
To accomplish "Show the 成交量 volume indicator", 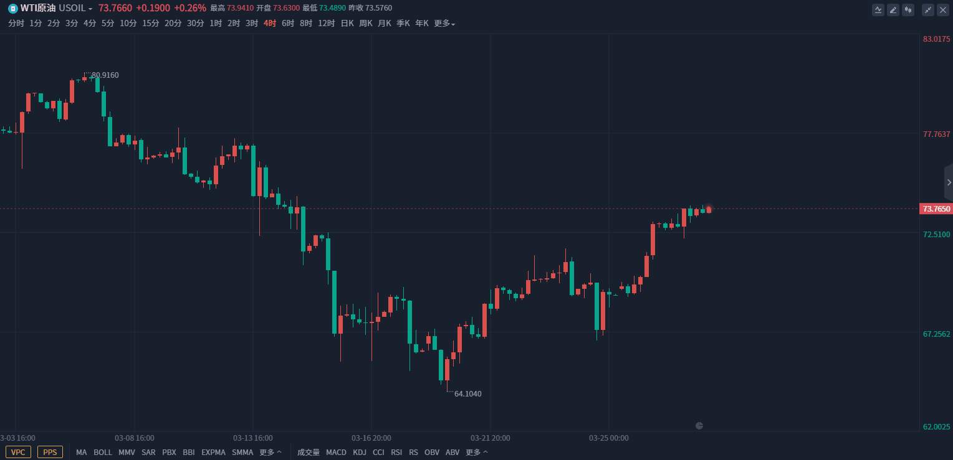I will [x=309, y=453].
